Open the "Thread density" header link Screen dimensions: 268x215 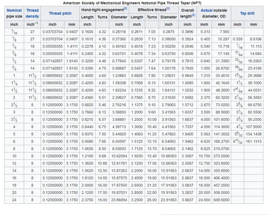(32, 13)
